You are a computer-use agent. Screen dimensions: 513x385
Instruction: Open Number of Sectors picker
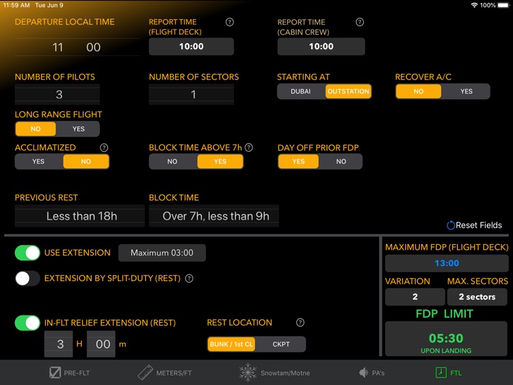tap(192, 94)
